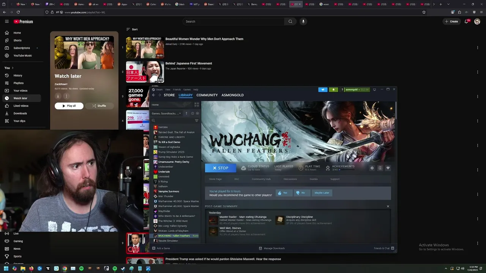Go back with Steam back arrow

click(153, 95)
